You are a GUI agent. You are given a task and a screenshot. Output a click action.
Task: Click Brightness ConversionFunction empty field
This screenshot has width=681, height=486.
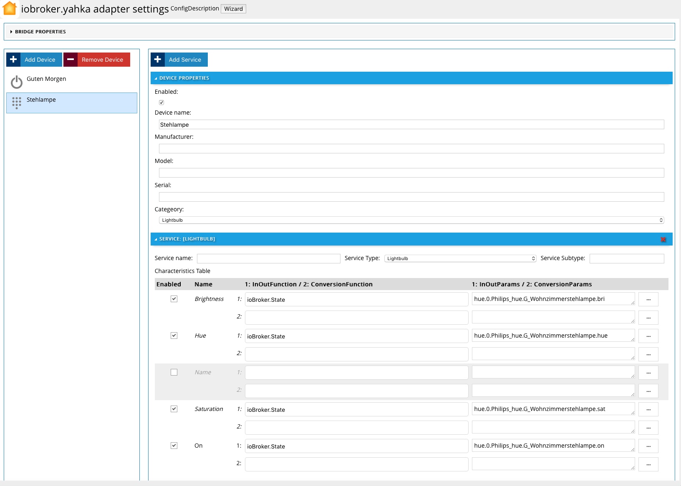357,318
